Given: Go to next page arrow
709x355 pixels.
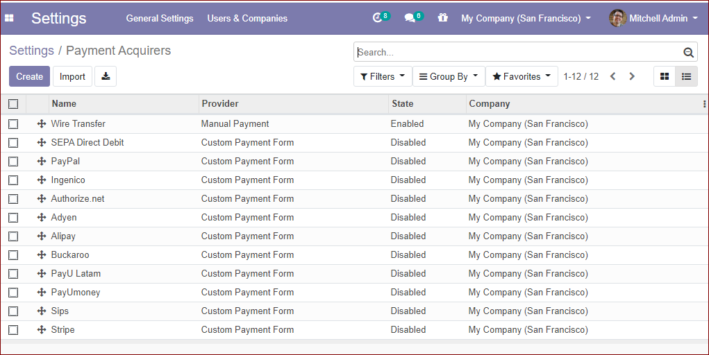Looking at the screenshot, I should coord(632,76).
